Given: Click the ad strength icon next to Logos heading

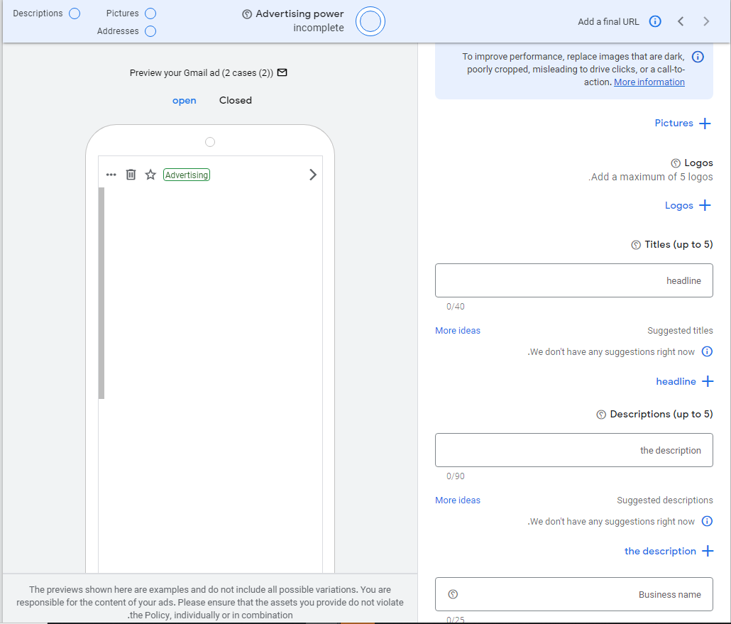Looking at the screenshot, I should pos(676,163).
